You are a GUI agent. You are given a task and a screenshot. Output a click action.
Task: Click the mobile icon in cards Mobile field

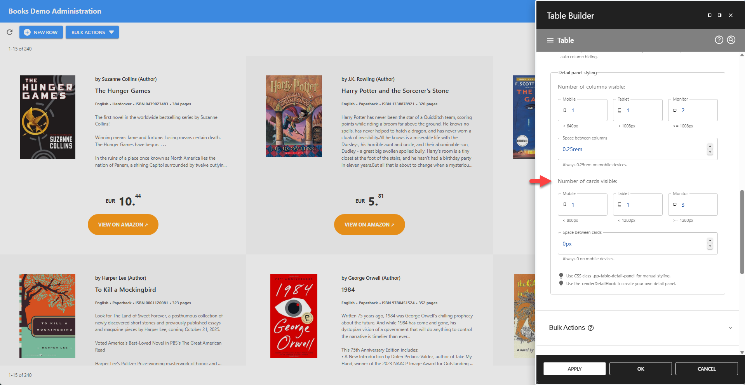[x=565, y=205]
